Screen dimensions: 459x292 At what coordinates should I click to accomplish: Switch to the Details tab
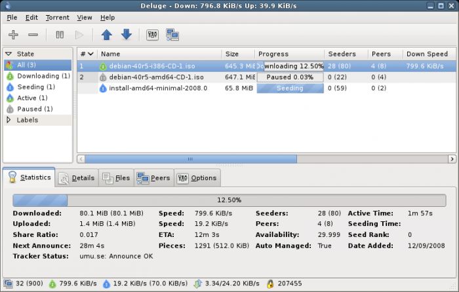pyautogui.click(x=77, y=177)
